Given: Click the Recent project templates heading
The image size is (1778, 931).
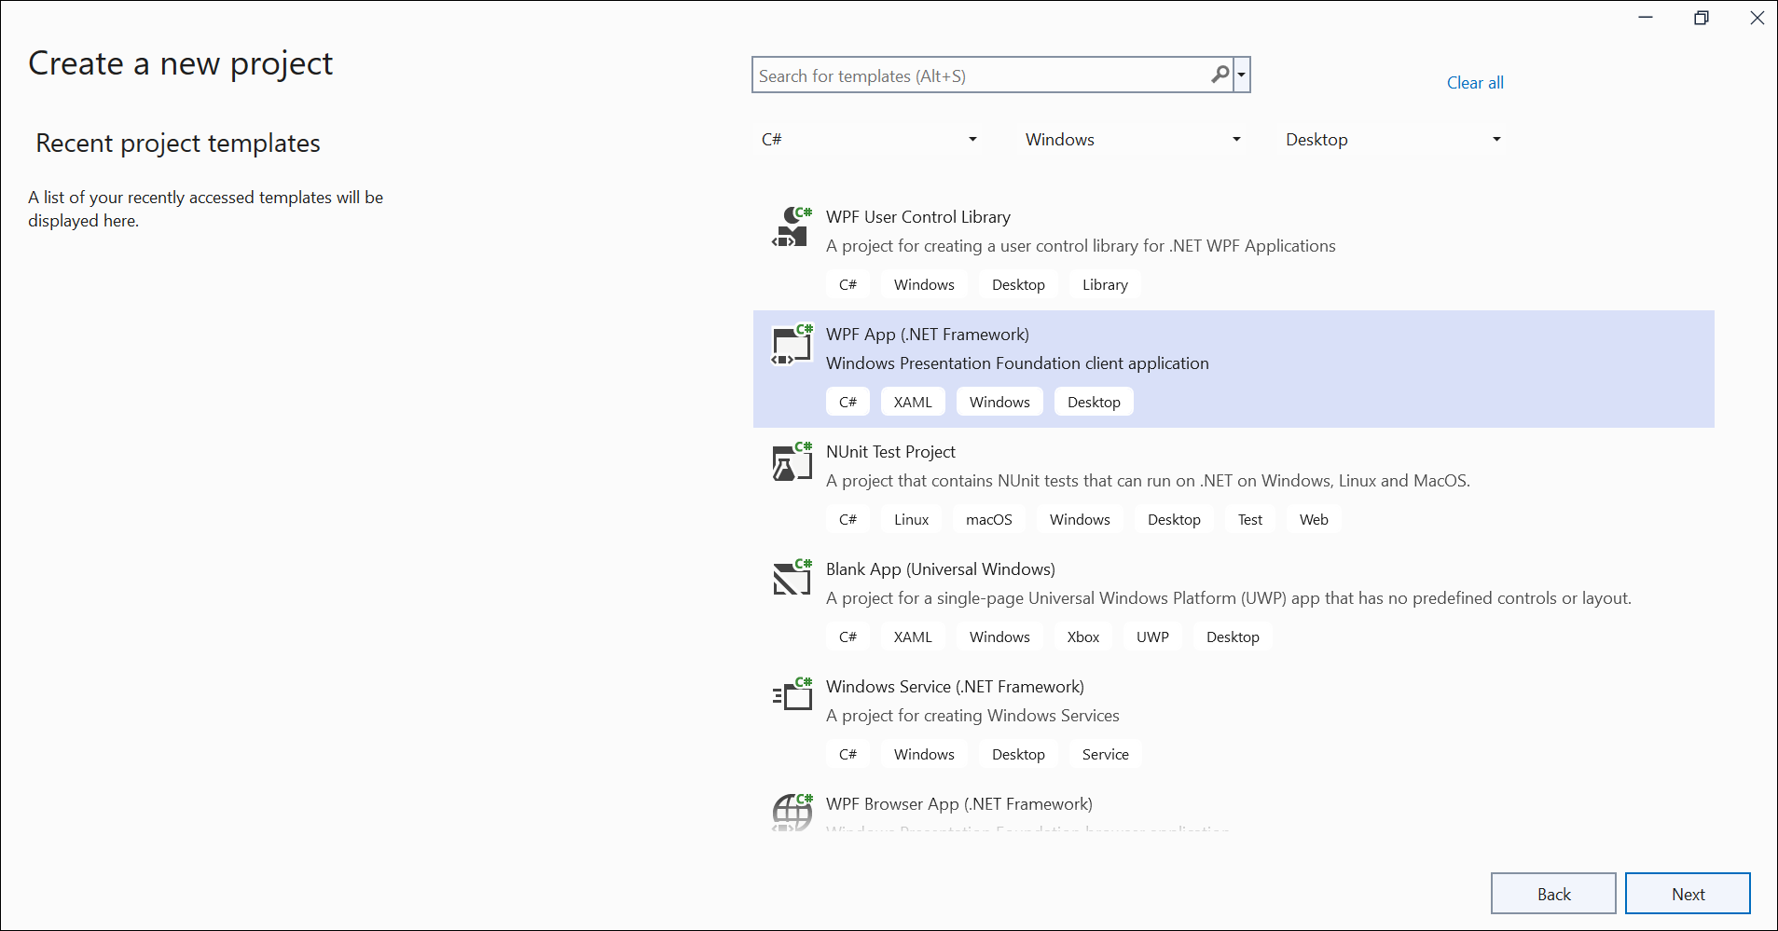Looking at the screenshot, I should tap(178, 144).
